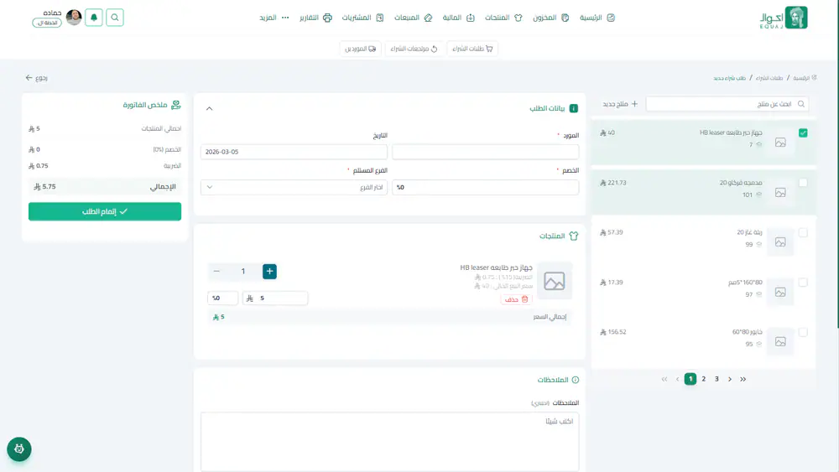Click the الخصم discount percentage field
Viewport: 839px width, 472px height.
[485, 187]
